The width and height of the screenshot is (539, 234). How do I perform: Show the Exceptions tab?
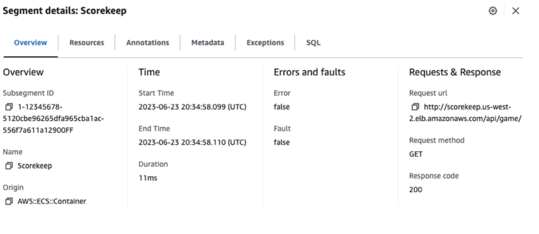(x=265, y=43)
